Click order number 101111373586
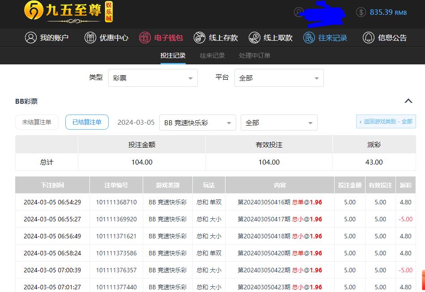The width and height of the screenshot is (425, 292). [x=116, y=253]
